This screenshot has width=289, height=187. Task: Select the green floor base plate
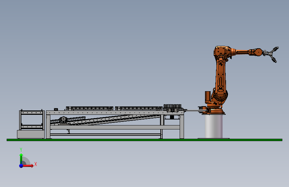tap(145, 140)
